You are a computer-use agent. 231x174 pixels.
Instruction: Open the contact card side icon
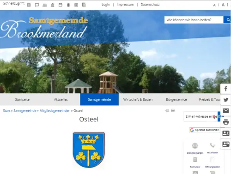[226, 144]
